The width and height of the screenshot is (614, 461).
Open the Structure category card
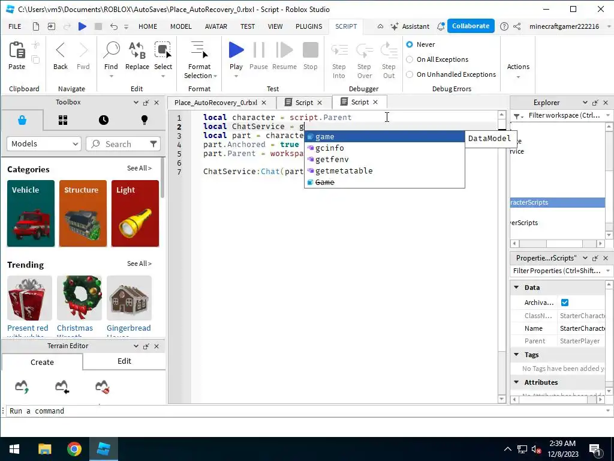pyautogui.click(x=83, y=213)
